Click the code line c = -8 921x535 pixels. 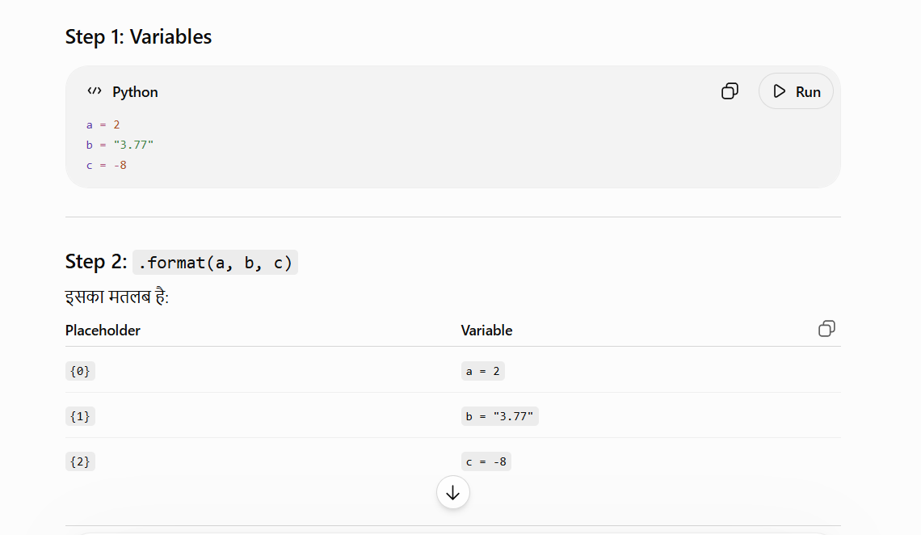click(x=107, y=165)
